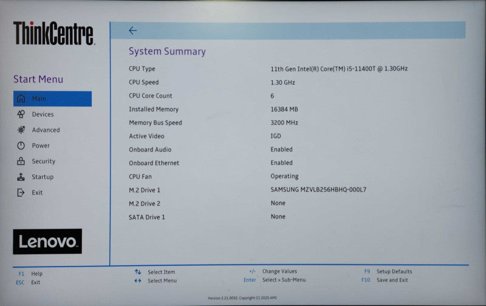Click the F1 Help shortcut
486x306 pixels.
30,274
